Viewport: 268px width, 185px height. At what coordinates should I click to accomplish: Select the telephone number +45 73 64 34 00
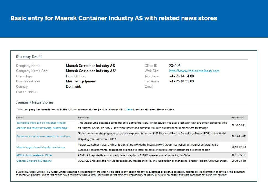click(181, 76)
